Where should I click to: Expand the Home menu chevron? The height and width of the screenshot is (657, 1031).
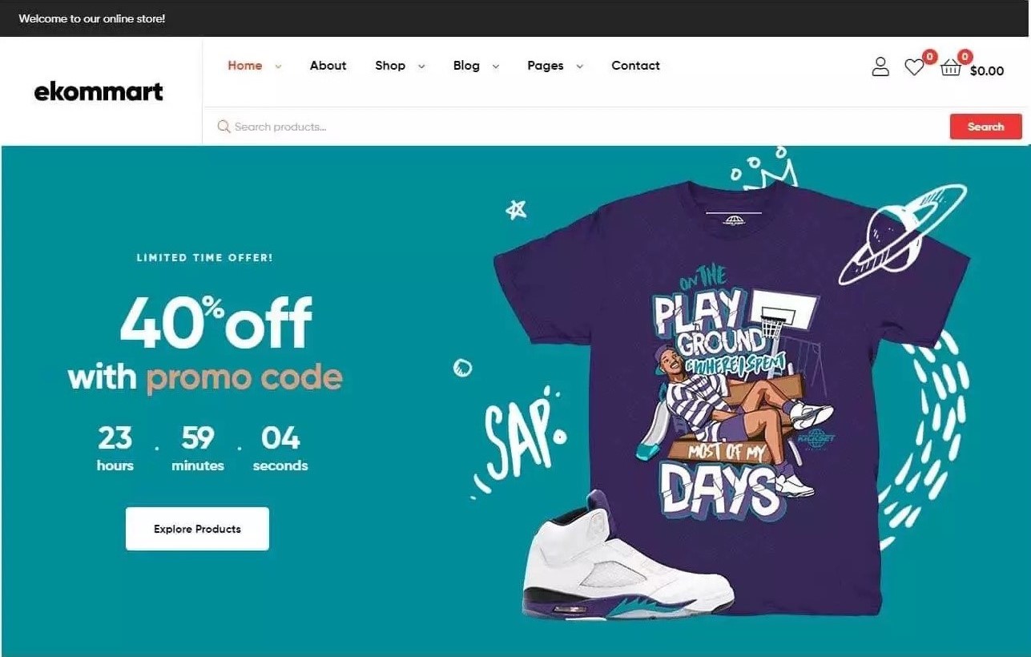click(x=278, y=67)
